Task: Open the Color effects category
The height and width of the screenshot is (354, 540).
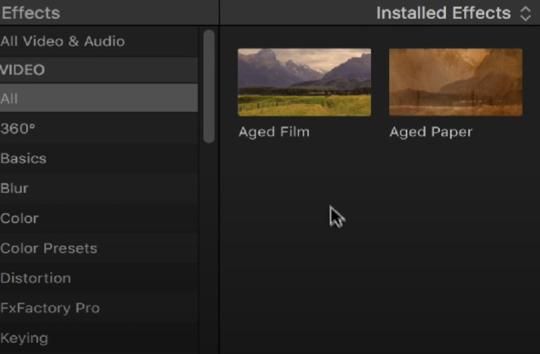Action: [x=99, y=218]
